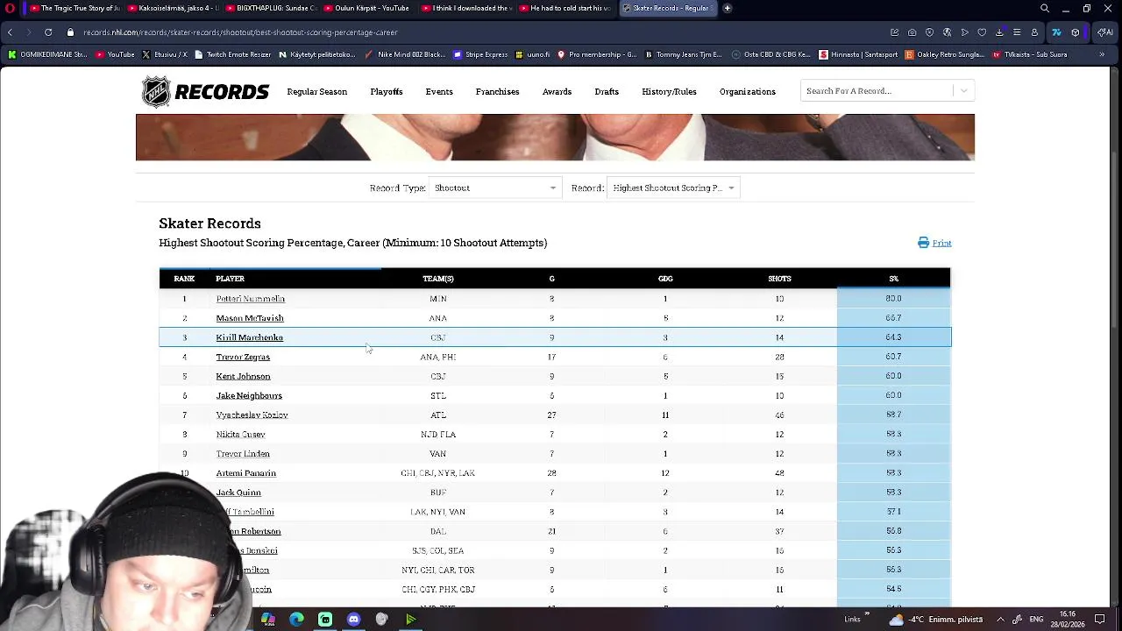Switch to the BIGXTHAPLUG Sundae tab

270,8
